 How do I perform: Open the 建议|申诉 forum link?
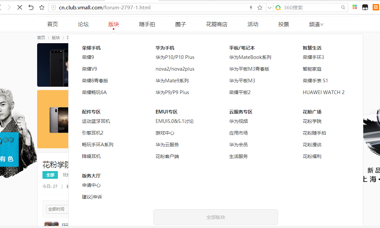pos(92,197)
